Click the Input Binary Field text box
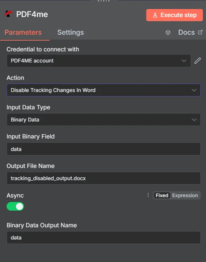Screen dimensions: 206x262 click(x=104, y=149)
